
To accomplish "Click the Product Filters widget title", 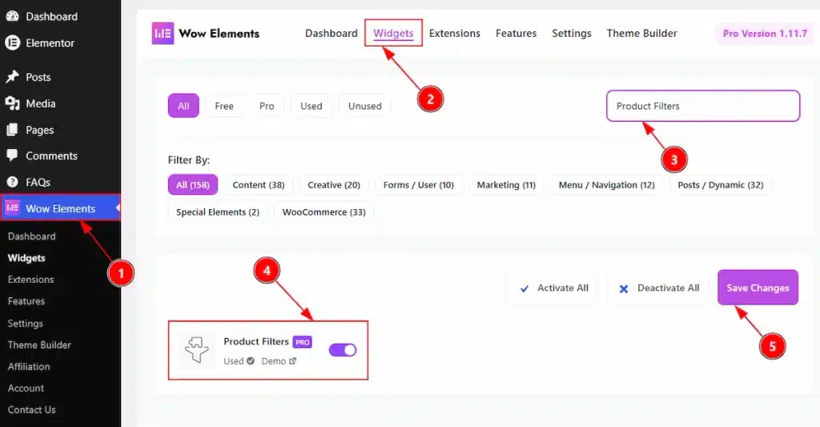I will (x=256, y=341).
